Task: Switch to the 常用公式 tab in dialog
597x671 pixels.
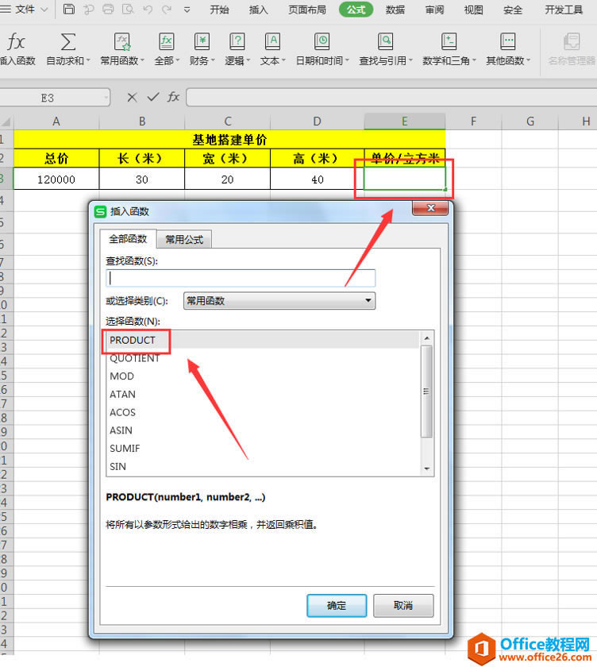Action: point(184,240)
